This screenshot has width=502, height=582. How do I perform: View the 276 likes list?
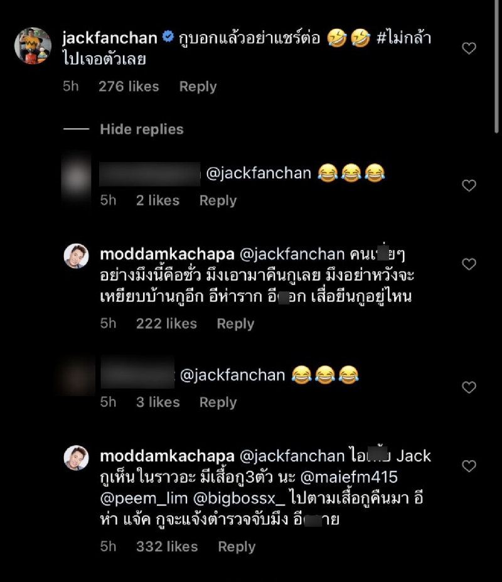point(129,87)
